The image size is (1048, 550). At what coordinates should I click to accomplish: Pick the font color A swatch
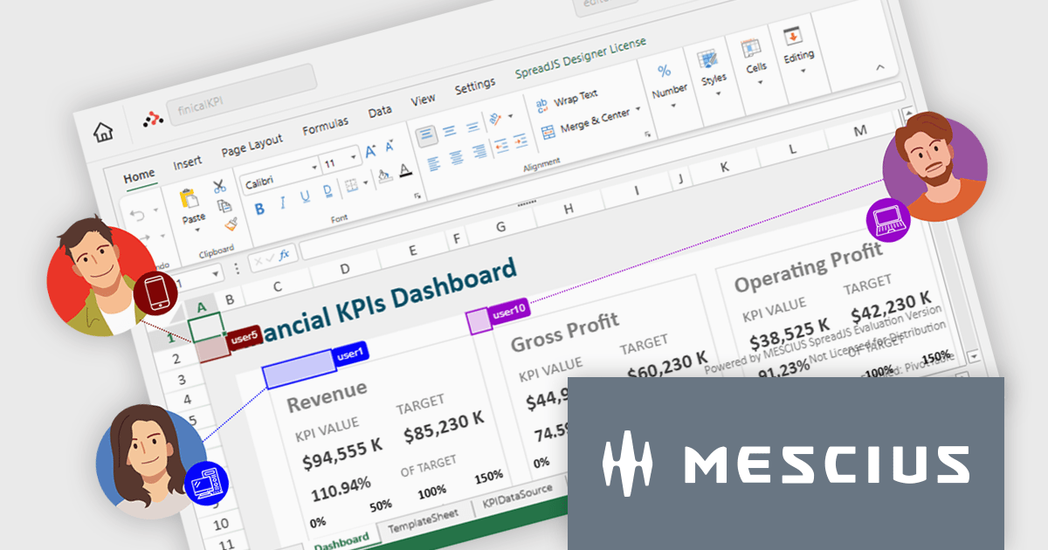coord(405,170)
